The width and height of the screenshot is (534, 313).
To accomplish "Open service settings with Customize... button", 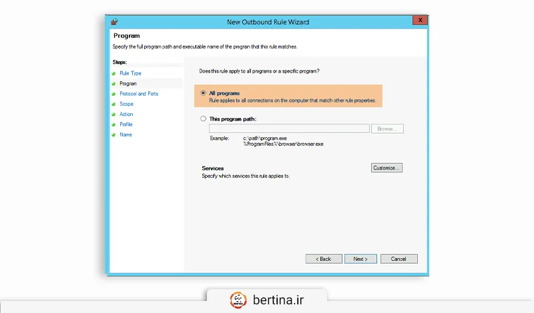I will (386, 168).
